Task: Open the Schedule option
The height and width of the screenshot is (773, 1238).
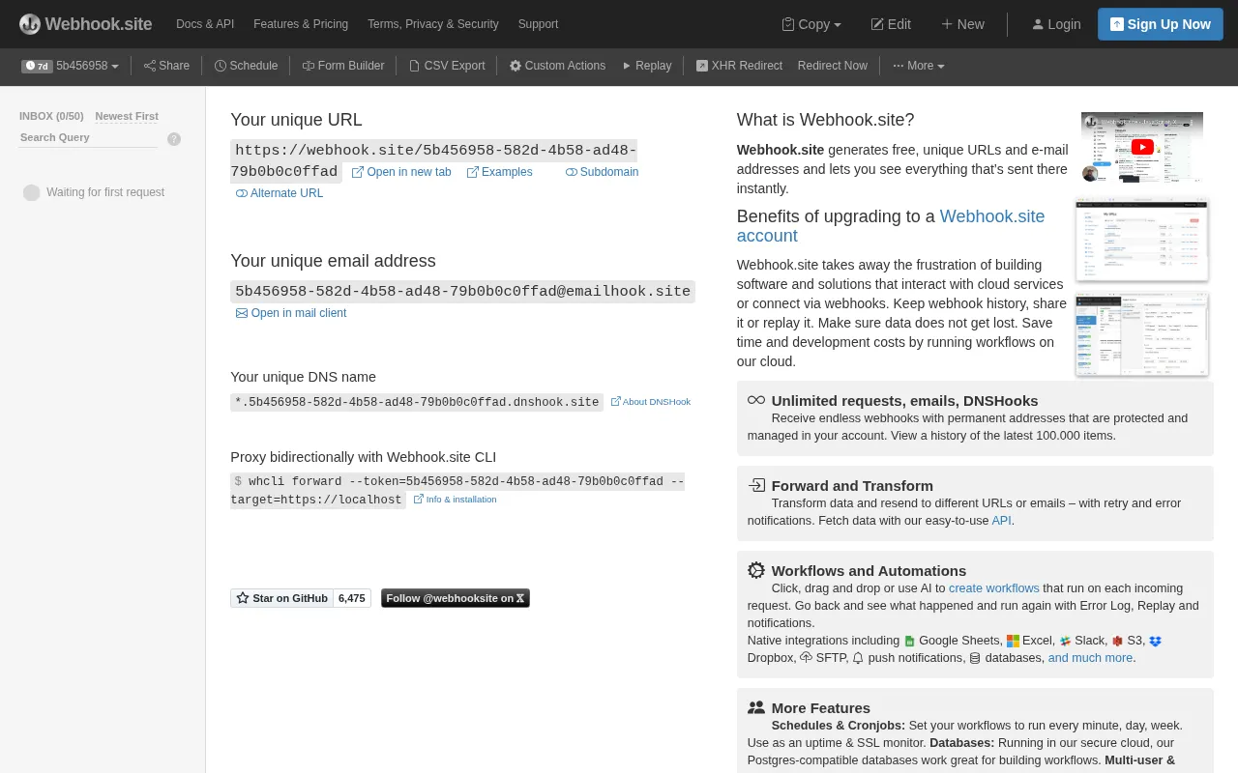Action: (246, 66)
